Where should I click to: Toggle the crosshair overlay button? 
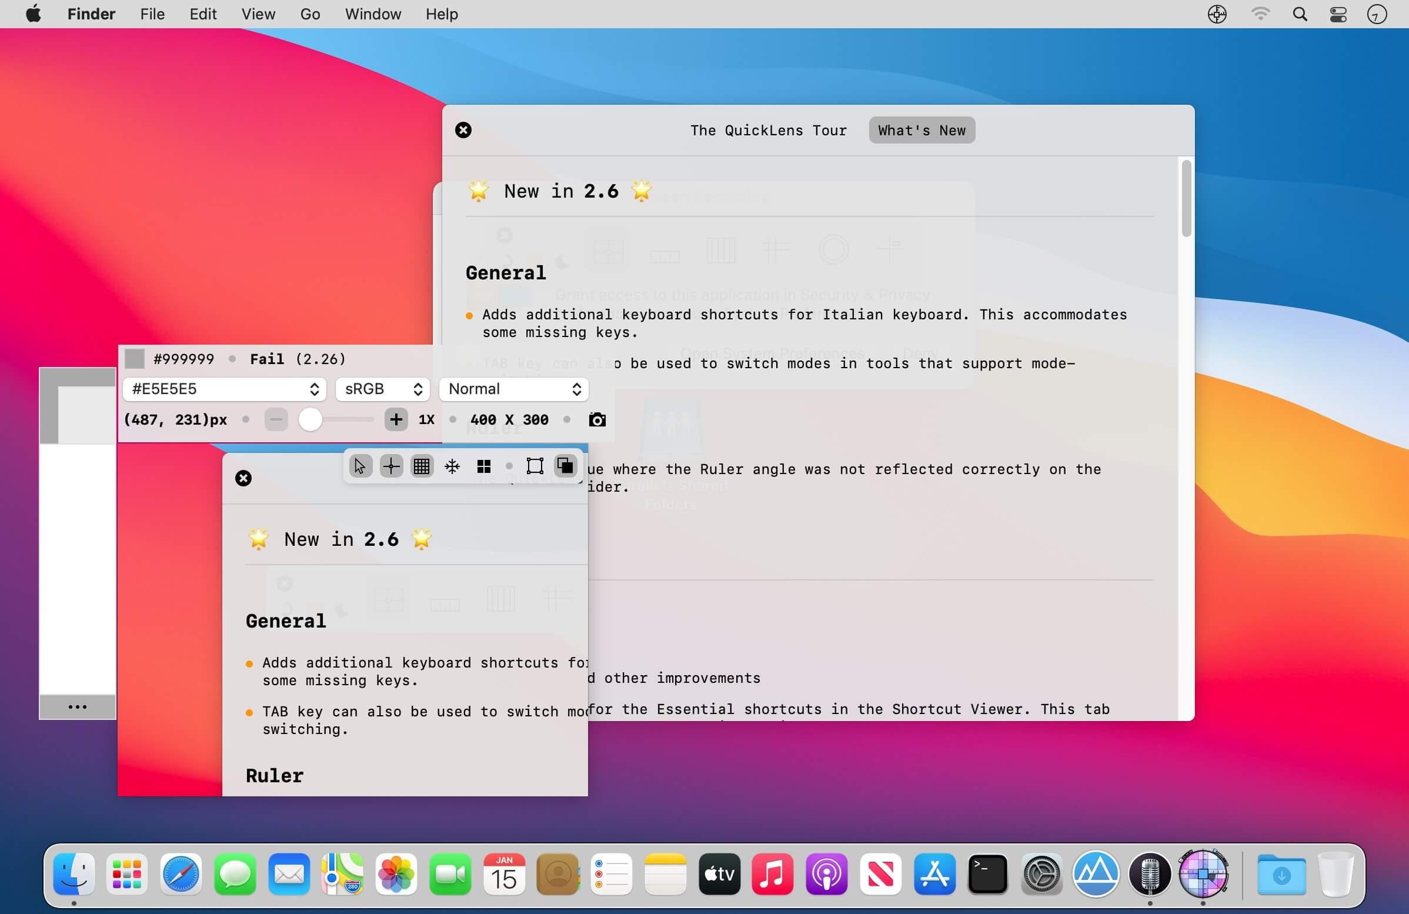pos(390,466)
